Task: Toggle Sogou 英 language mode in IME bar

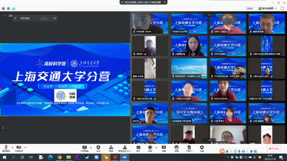Action: tap(227, 151)
